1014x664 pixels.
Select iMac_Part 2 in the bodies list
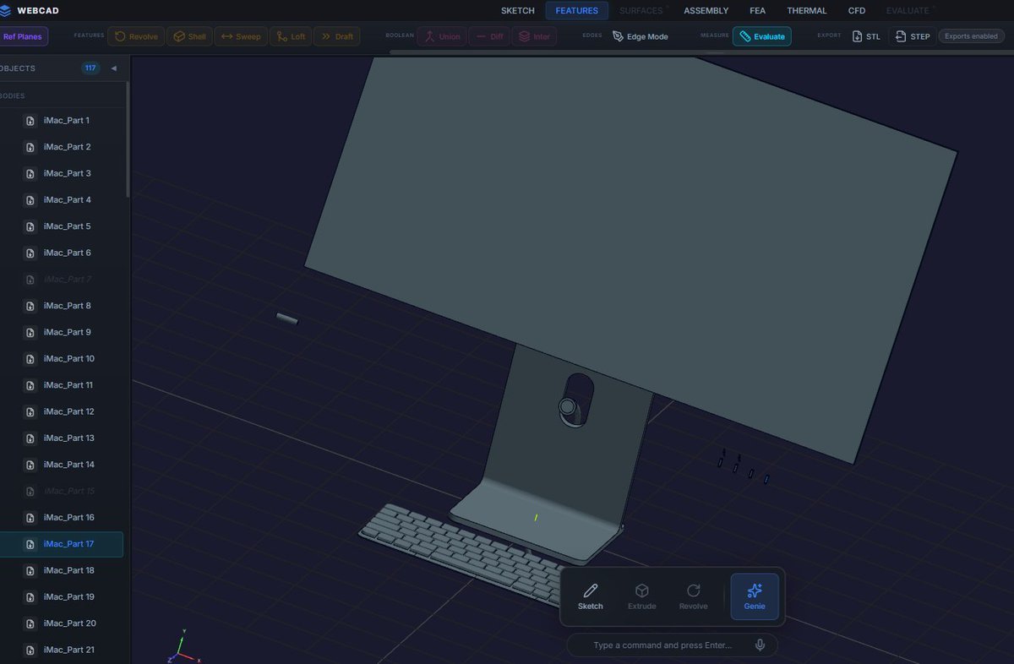coord(63,147)
